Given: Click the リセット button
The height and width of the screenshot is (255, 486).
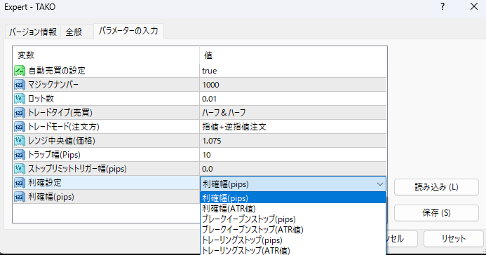Looking at the screenshot, I should click(454, 239).
